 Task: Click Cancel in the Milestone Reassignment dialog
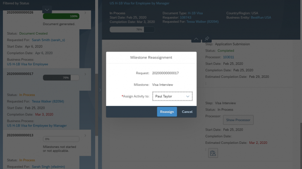187,112
